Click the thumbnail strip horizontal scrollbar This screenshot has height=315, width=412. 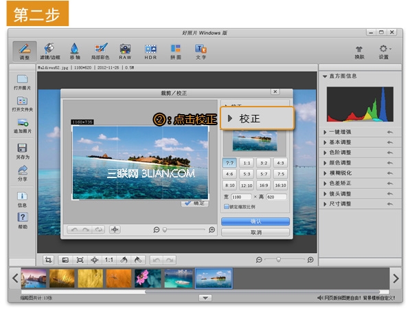point(262,292)
